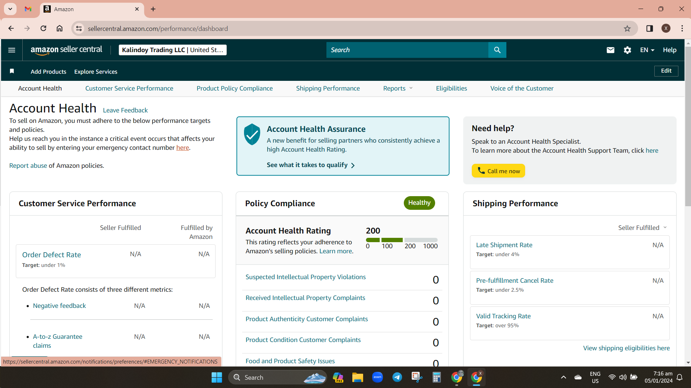Open the Help link
691x388 pixels.
(x=670, y=50)
